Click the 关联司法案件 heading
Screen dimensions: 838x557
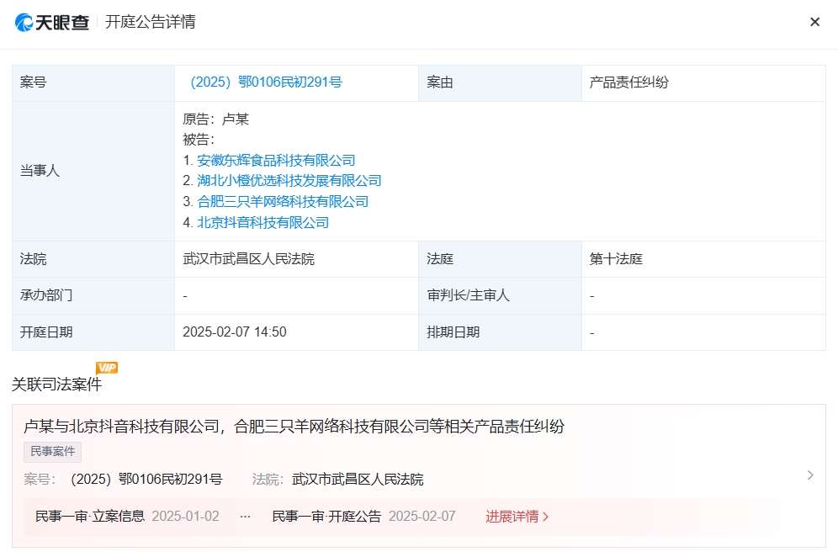(56, 385)
